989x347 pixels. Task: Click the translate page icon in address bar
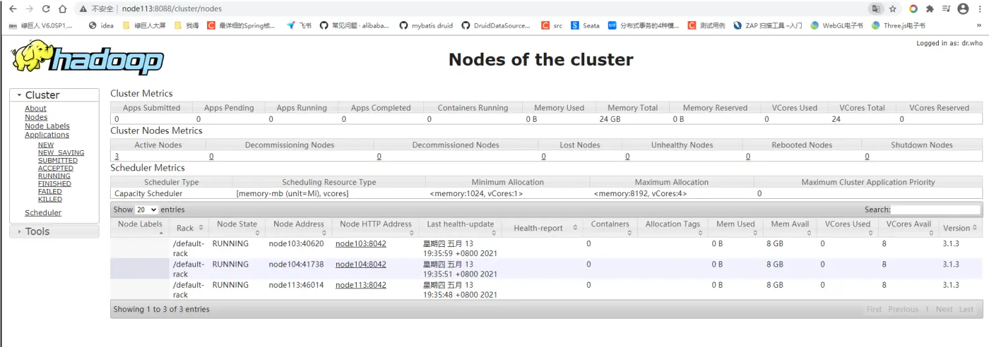pyautogui.click(x=876, y=9)
